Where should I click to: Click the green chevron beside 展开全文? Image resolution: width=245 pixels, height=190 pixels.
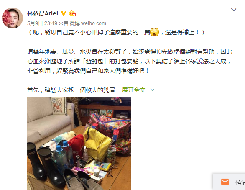click(x=152, y=90)
